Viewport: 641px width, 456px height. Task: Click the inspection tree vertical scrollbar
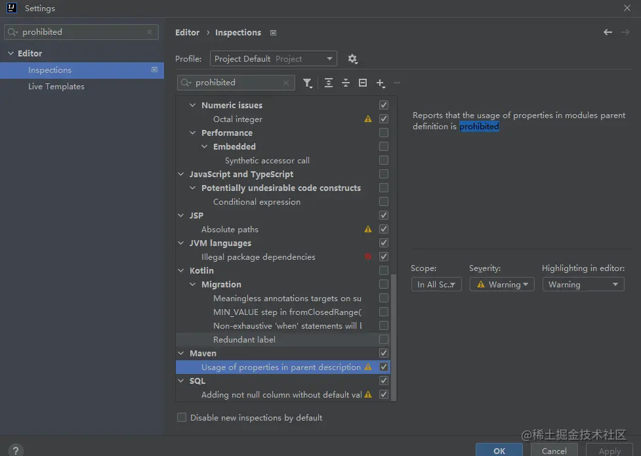[x=394, y=337]
